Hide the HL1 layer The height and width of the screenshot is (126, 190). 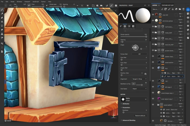click(153, 81)
